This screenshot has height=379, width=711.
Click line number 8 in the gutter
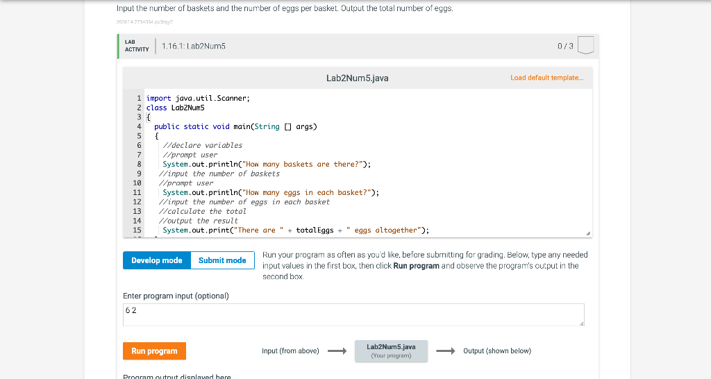click(139, 164)
